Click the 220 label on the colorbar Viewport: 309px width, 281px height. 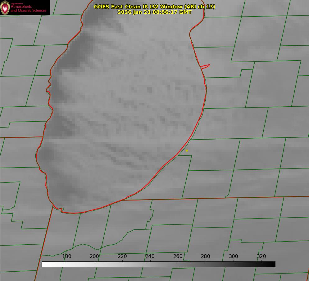point(122,256)
